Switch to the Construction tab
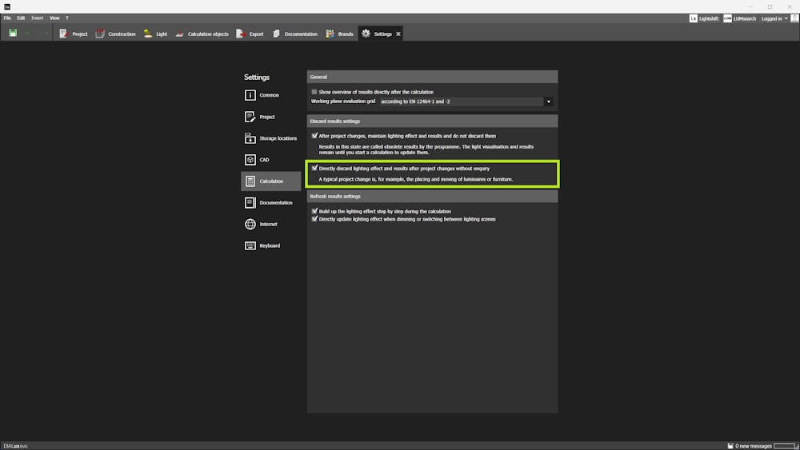The height and width of the screenshot is (450, 800). (115, 34)
